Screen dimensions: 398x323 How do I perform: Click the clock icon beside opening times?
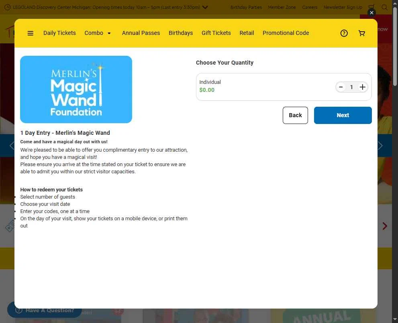click(x=8, y=7)
